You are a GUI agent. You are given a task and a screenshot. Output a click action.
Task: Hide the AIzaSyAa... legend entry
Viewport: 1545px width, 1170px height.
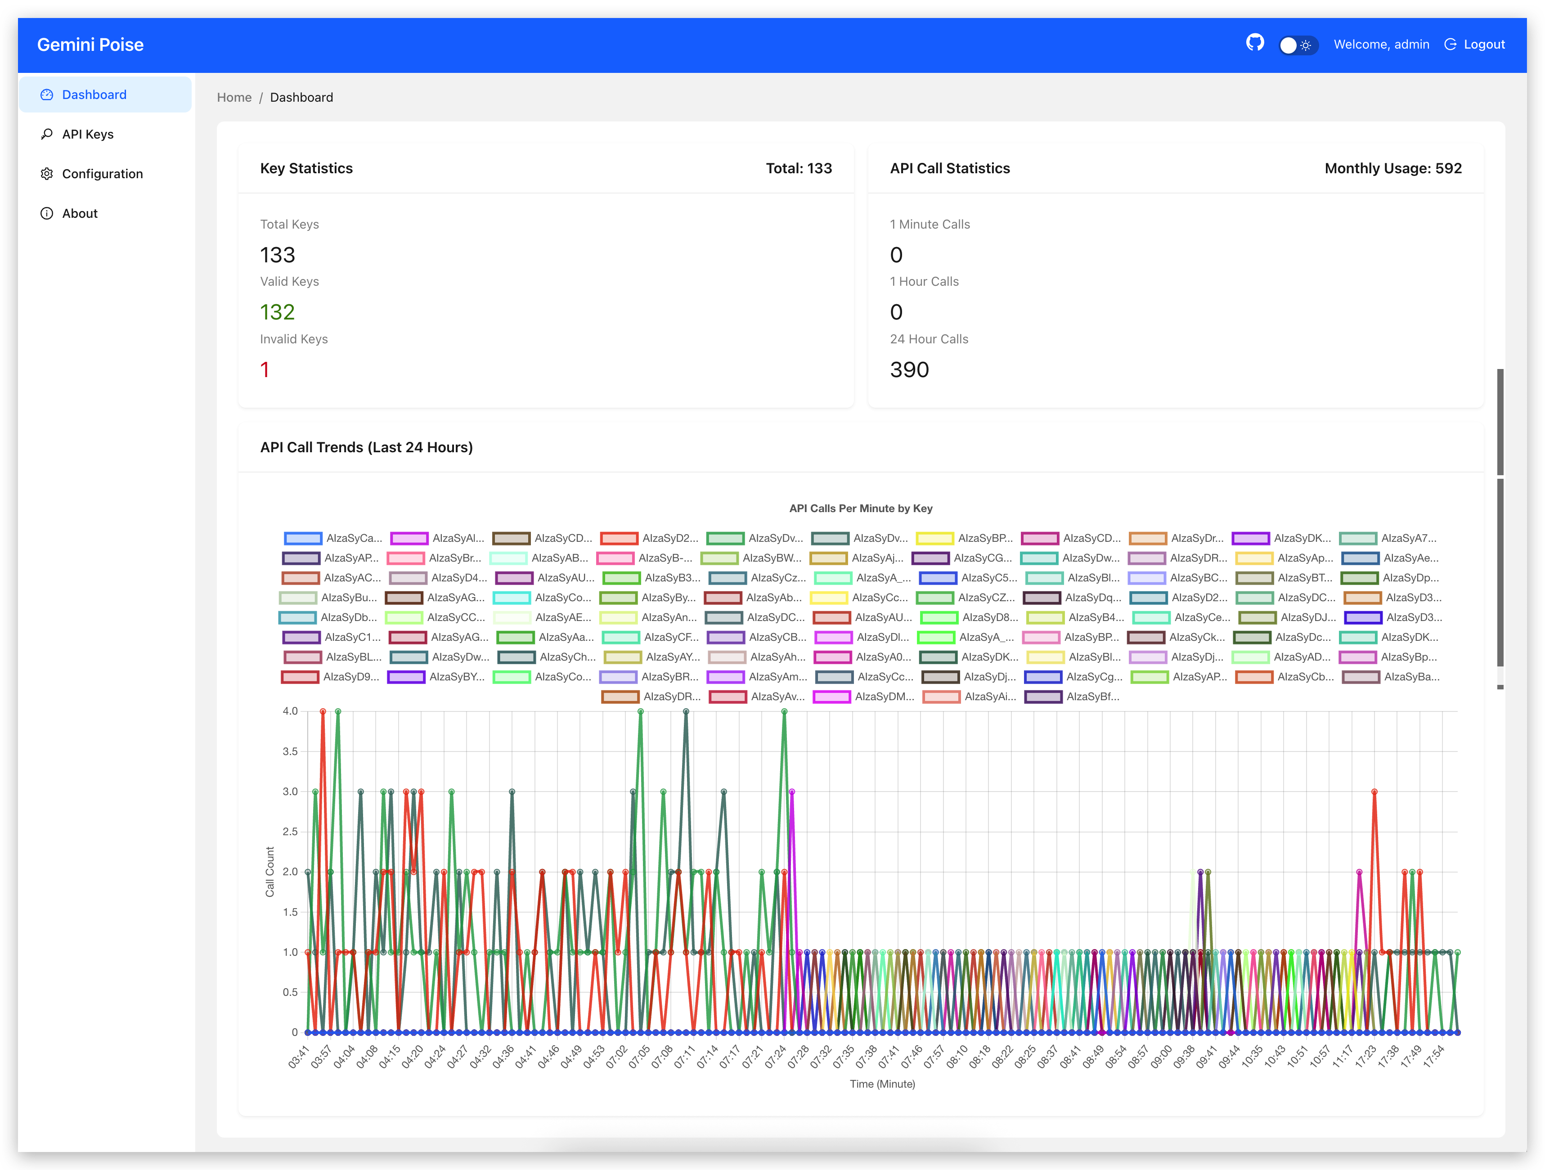(x=545, y=637)
